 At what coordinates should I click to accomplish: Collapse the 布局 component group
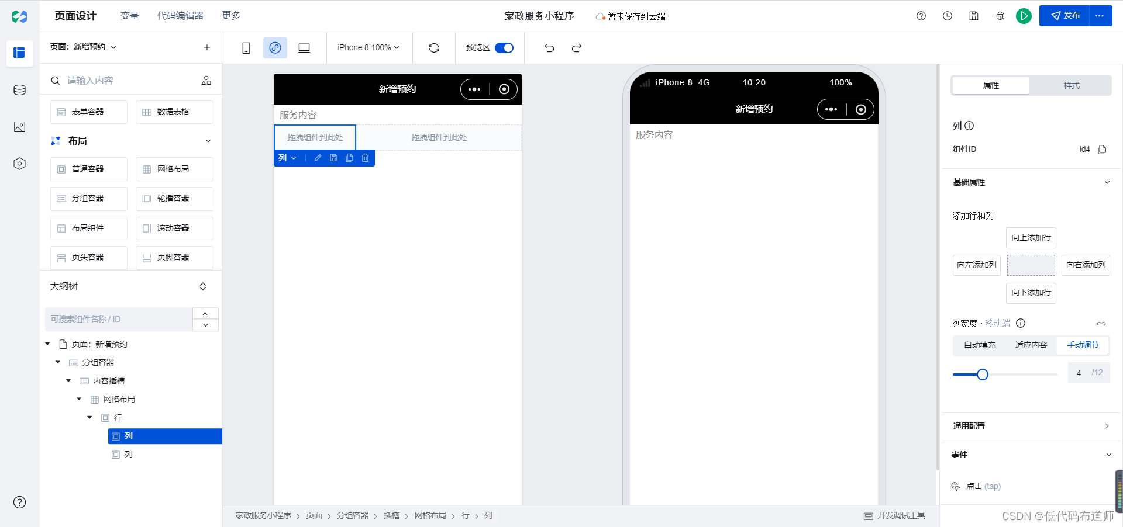[x=208, y=141]
